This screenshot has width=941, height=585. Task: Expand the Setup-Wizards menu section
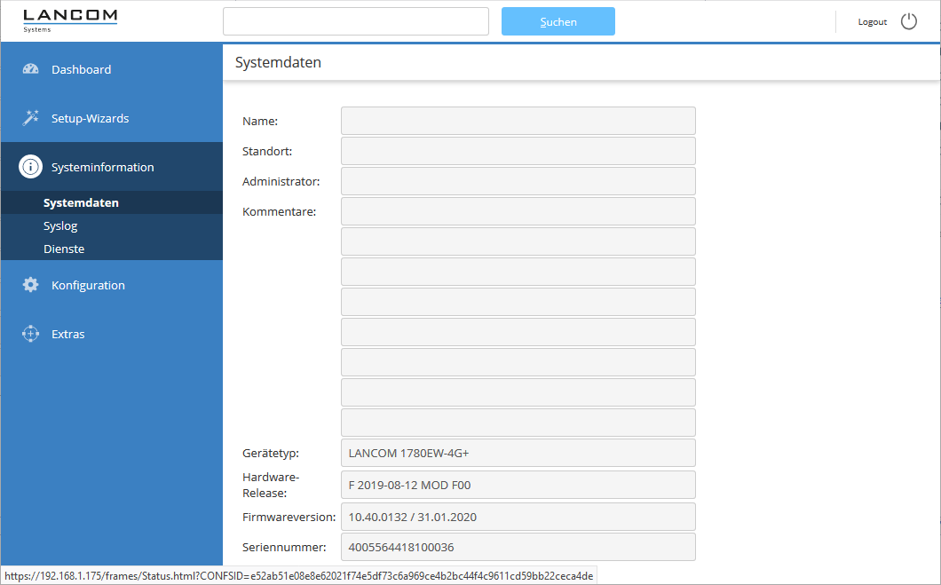coord(90,118)
